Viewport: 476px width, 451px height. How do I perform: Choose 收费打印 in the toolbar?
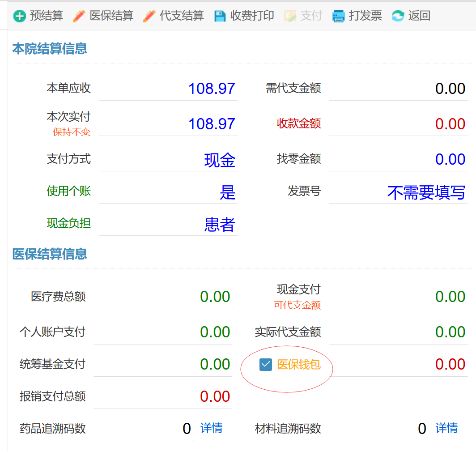pos(252,16)
